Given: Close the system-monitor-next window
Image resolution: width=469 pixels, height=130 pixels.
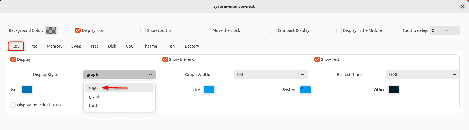Looking at the screenshot, I should coord(463,6).
